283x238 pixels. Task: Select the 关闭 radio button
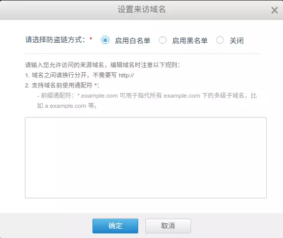pos(220,40)
